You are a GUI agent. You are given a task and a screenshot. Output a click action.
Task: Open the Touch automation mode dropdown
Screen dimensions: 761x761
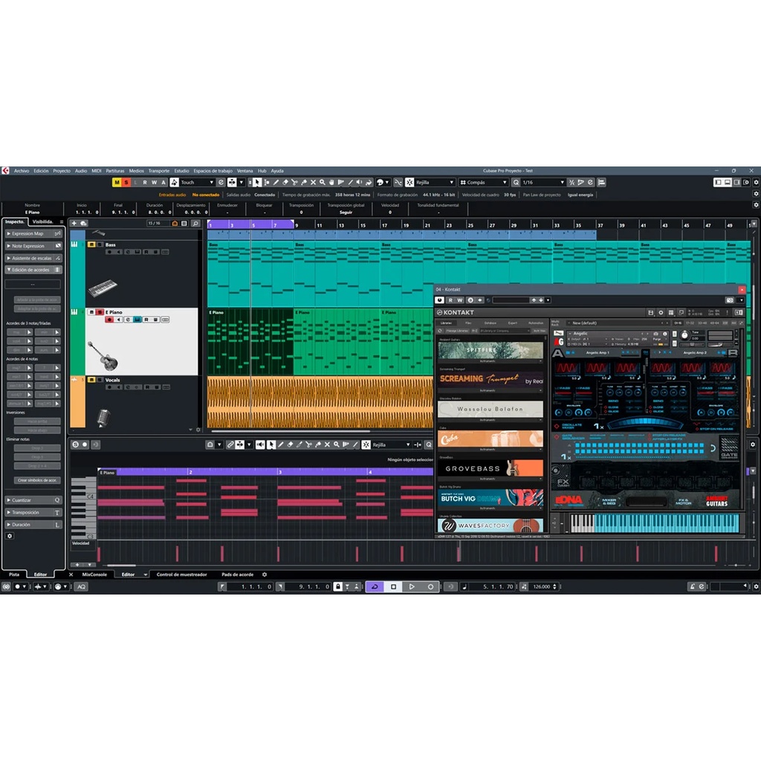(197, 183)
